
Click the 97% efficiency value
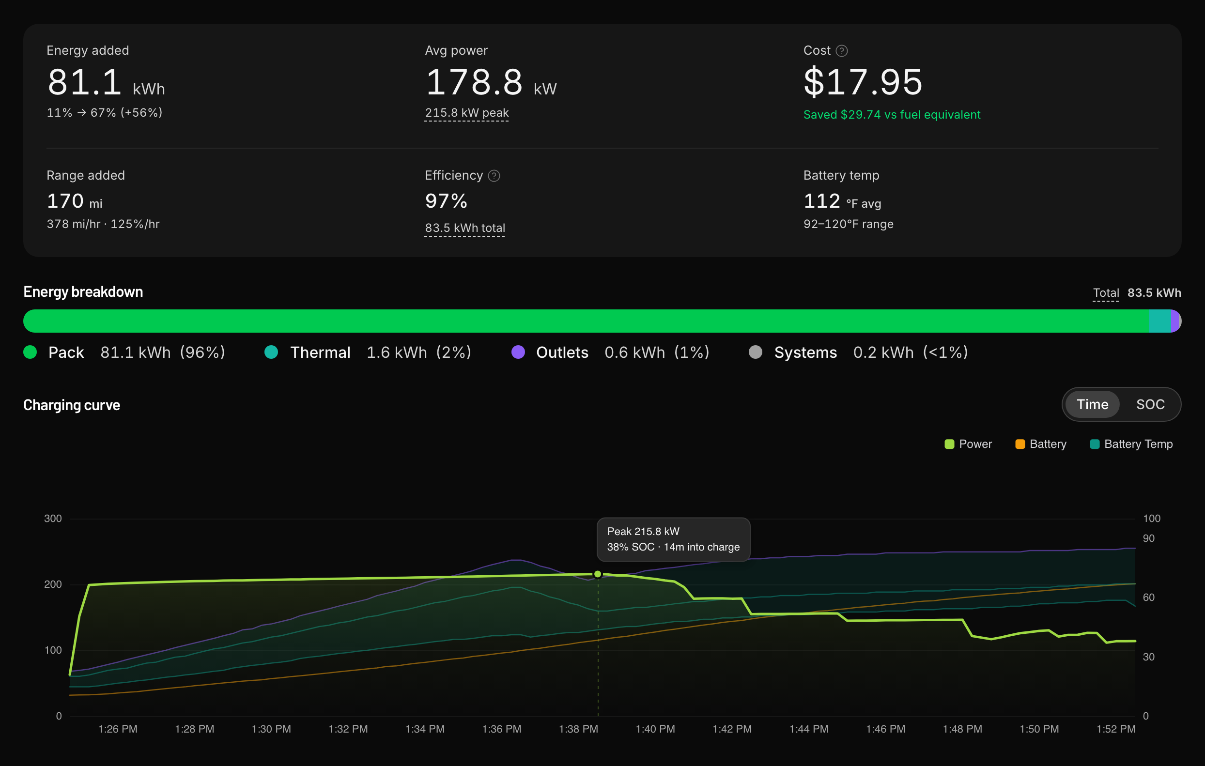(446, 201)
